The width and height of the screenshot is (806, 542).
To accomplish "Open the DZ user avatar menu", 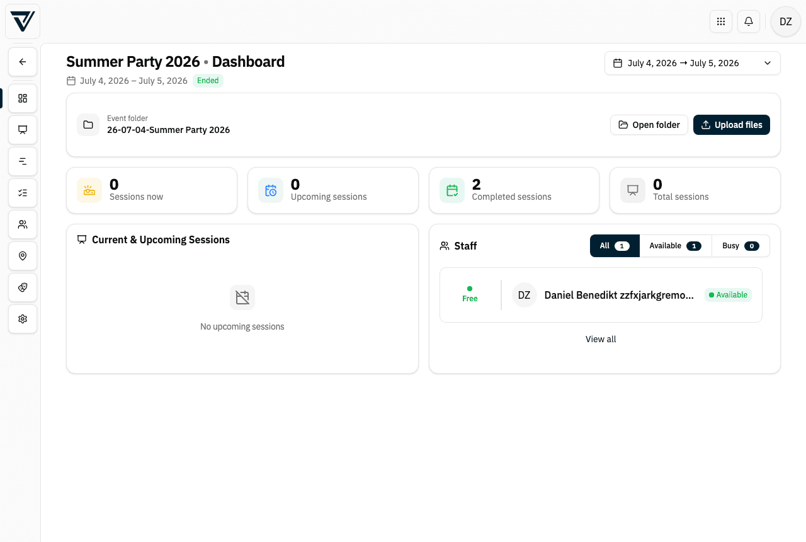I will pos(786,21).
